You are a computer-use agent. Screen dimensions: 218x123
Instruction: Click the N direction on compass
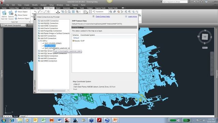205,30
